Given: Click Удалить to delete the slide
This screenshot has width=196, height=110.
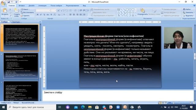Looking at the screenshot, I should point(25,16).
